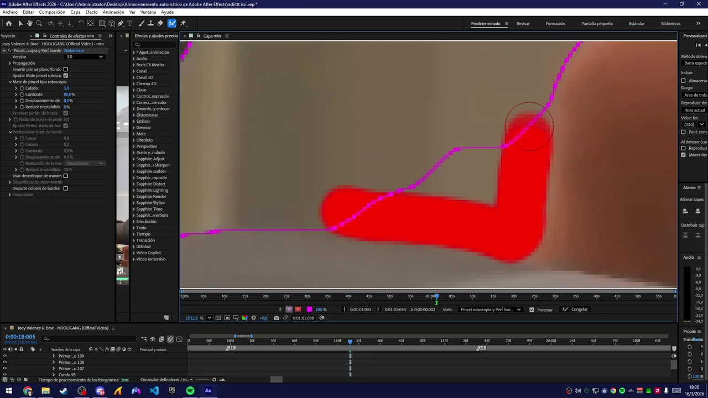This screenshot has width=708, height=398.
Task: Select the Selection arrow tool
Action: 20,23
